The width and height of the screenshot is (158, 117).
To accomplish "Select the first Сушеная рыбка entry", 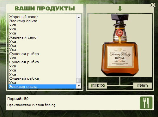I will coord(42,54).
